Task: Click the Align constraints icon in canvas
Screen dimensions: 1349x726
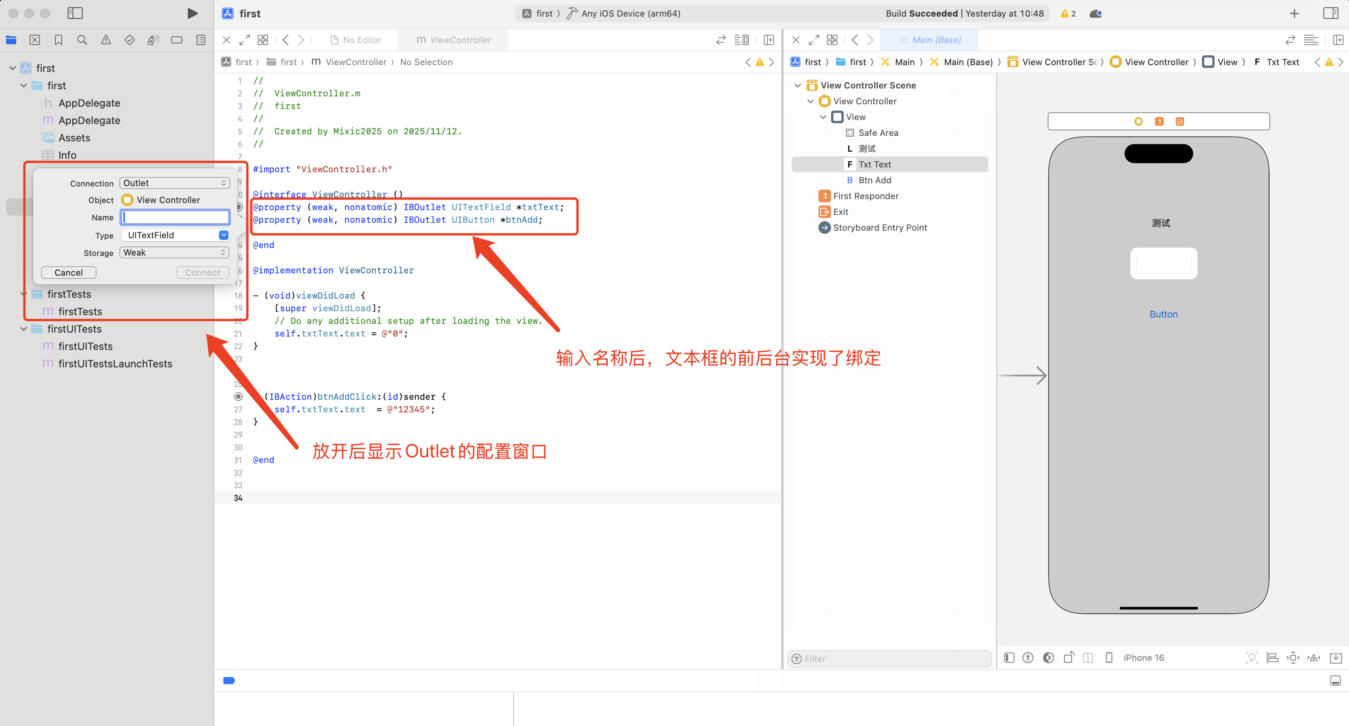Action: click(1273, 658)
